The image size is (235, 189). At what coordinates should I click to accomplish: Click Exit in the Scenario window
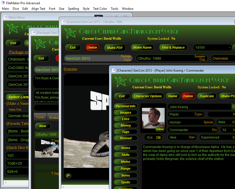pos(73,48)
